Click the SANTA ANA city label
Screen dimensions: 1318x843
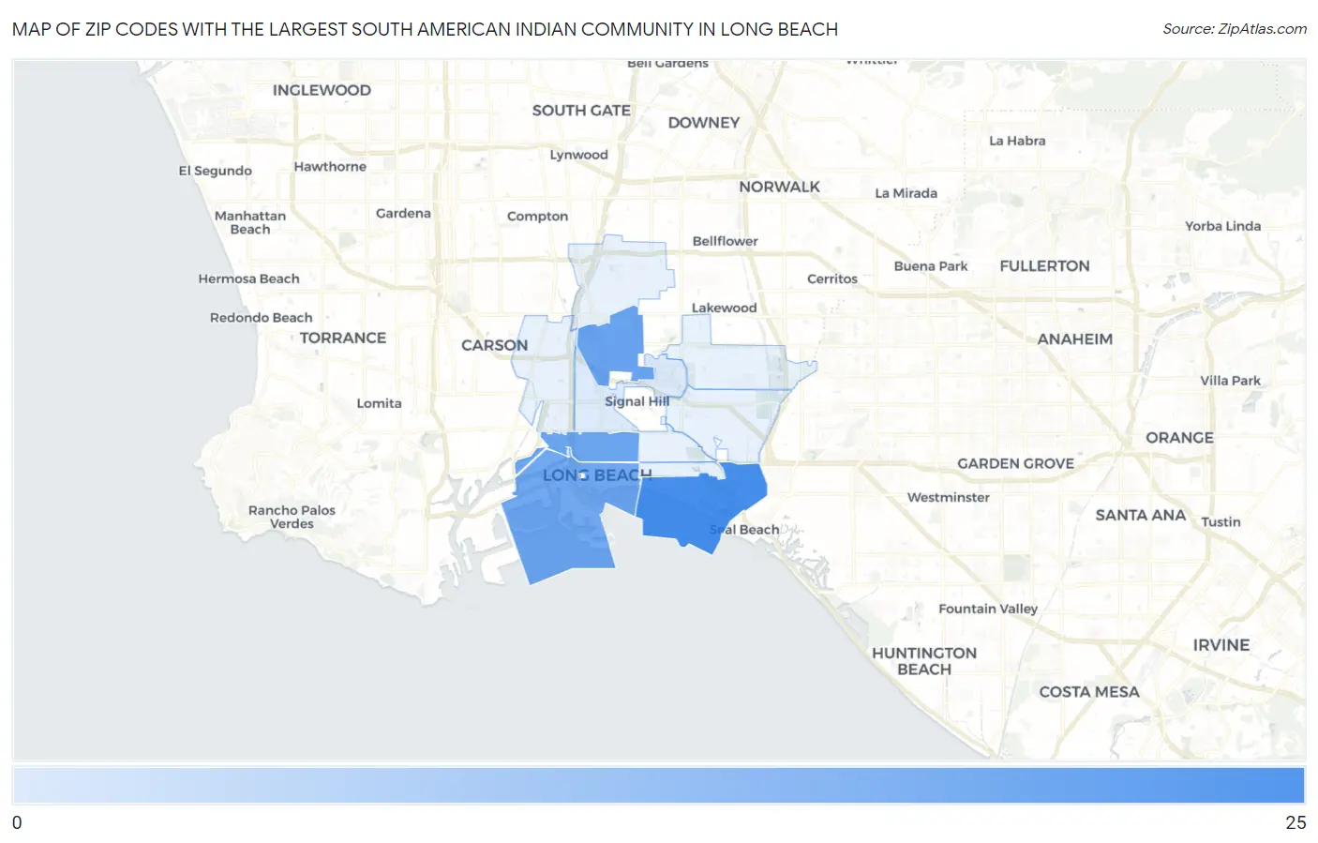coord(1140,515)
